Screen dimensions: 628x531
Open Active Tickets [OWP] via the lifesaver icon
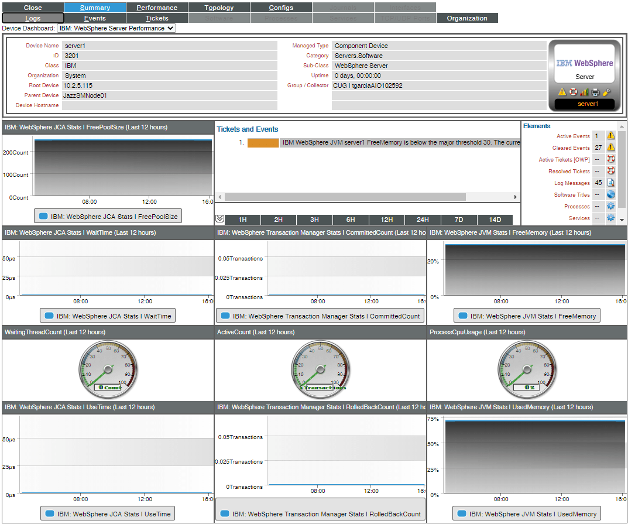tap(610, 159)
